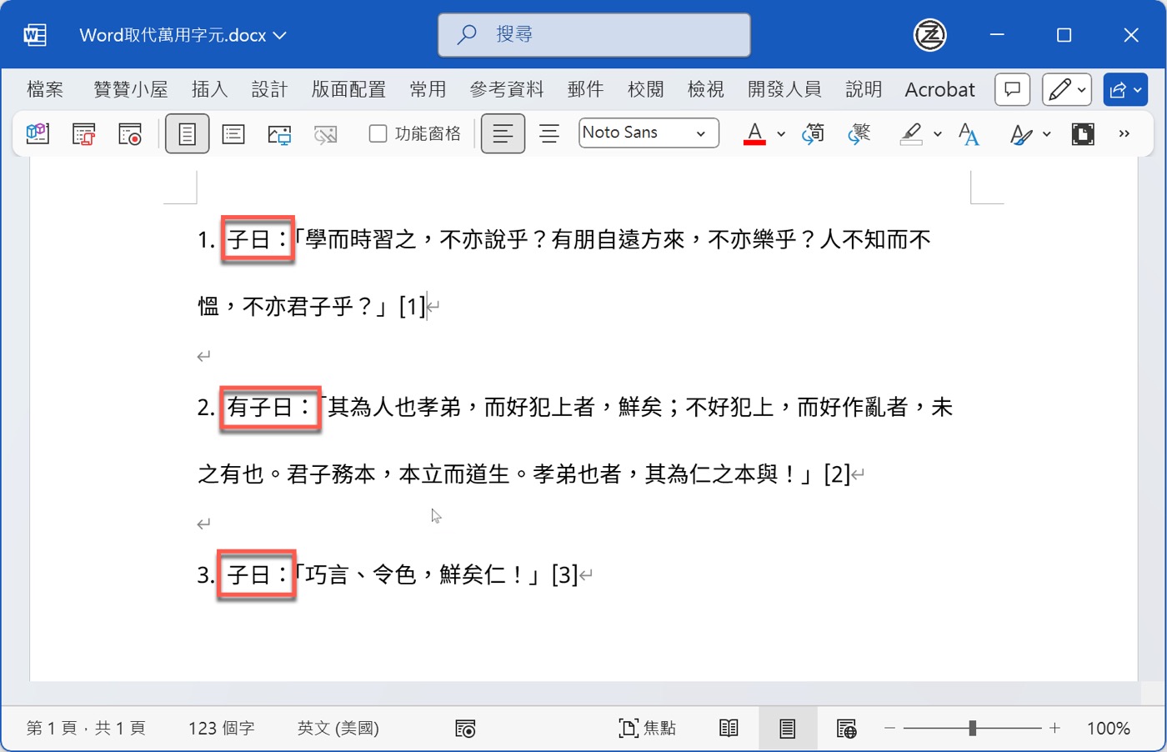The image size is (1167, 752).
Task: Click the zoom slider handle
Action: tap(972, 728)
